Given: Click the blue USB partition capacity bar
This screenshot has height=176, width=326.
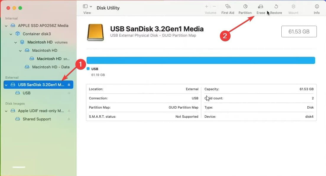Looking at the screenshot, I should pos(201,60).
